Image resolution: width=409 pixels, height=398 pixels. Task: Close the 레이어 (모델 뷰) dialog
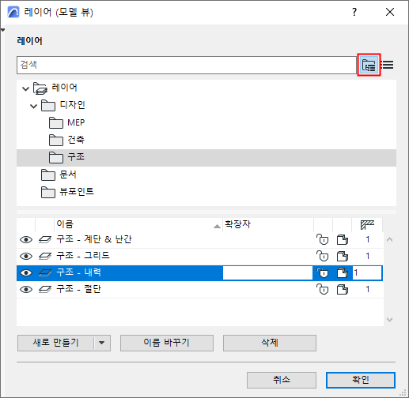point(390,12)
